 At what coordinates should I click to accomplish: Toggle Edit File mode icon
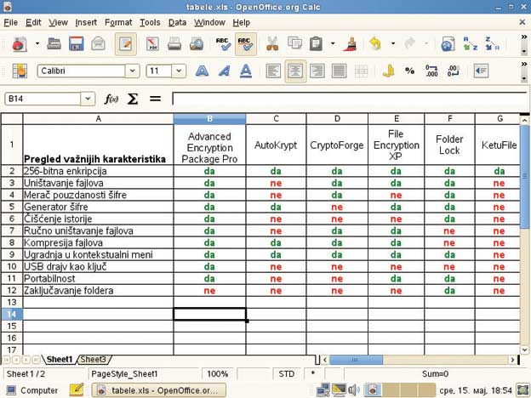pos(126,44)
